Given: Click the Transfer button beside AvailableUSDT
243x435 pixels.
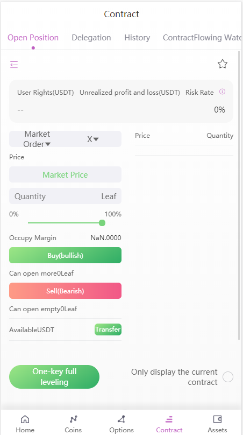Looking at the screenshot, I should coord(108,329).
